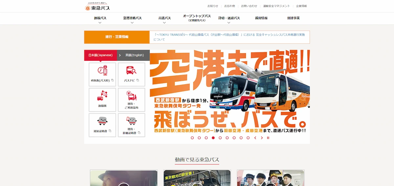Open the 遅延証明書 delay certificate tile
Viewport: 394px width, 186px height.
[102, 125]
